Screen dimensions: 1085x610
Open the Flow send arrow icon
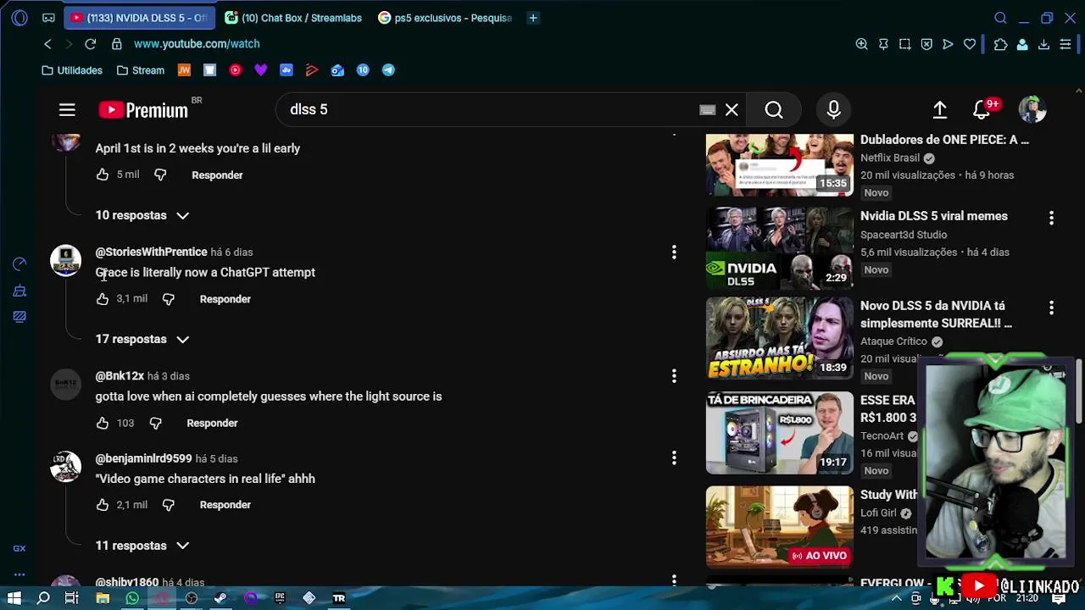click(x=949, y=44)
